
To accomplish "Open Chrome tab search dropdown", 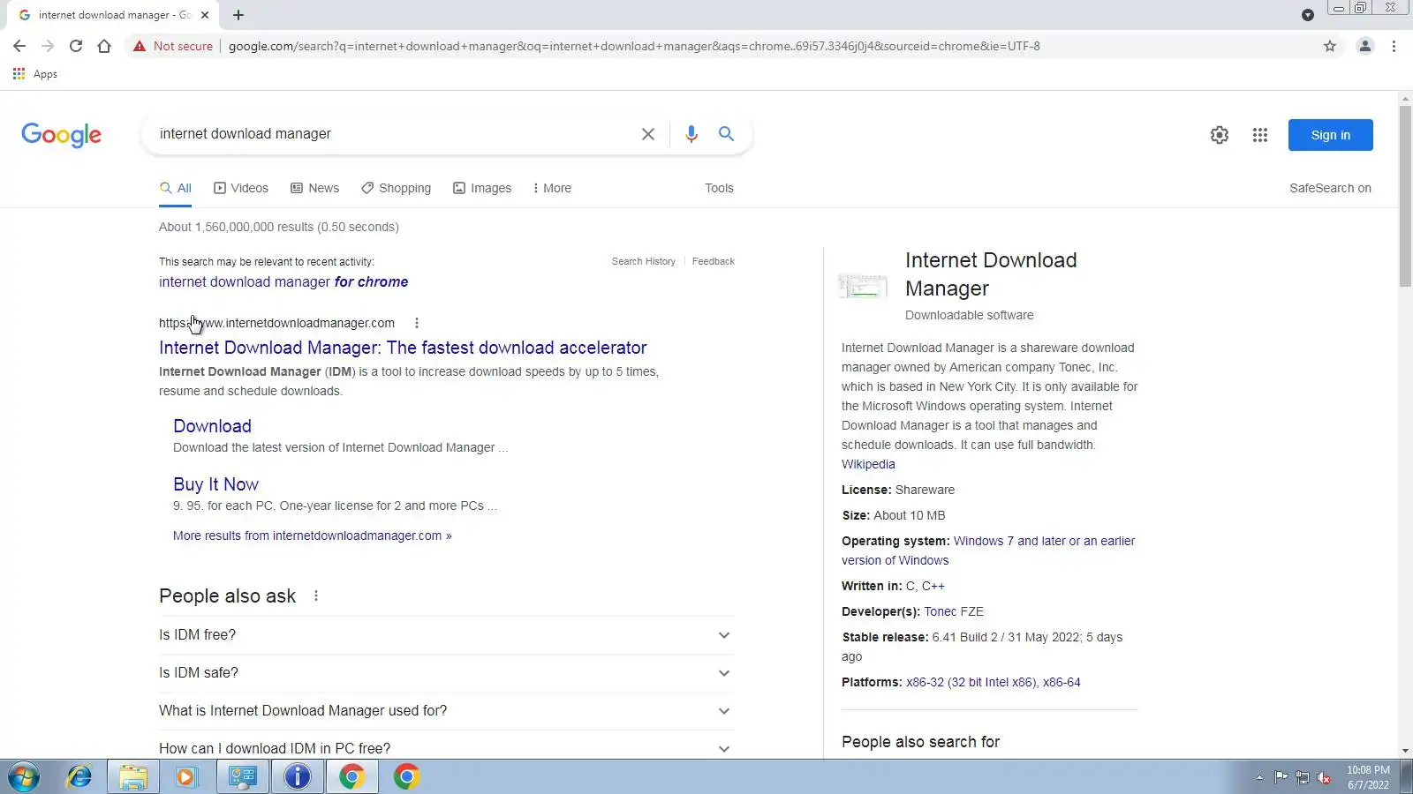I will (1308, 15).
